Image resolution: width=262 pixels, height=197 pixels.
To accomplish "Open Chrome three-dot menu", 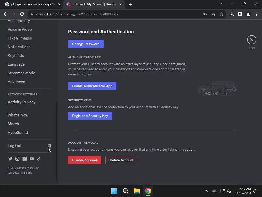I will point(256,14).
